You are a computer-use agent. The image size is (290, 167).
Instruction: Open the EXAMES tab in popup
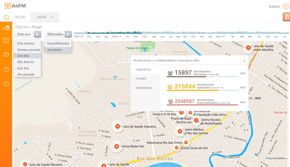pyautogui.click(x=141, y=79)
